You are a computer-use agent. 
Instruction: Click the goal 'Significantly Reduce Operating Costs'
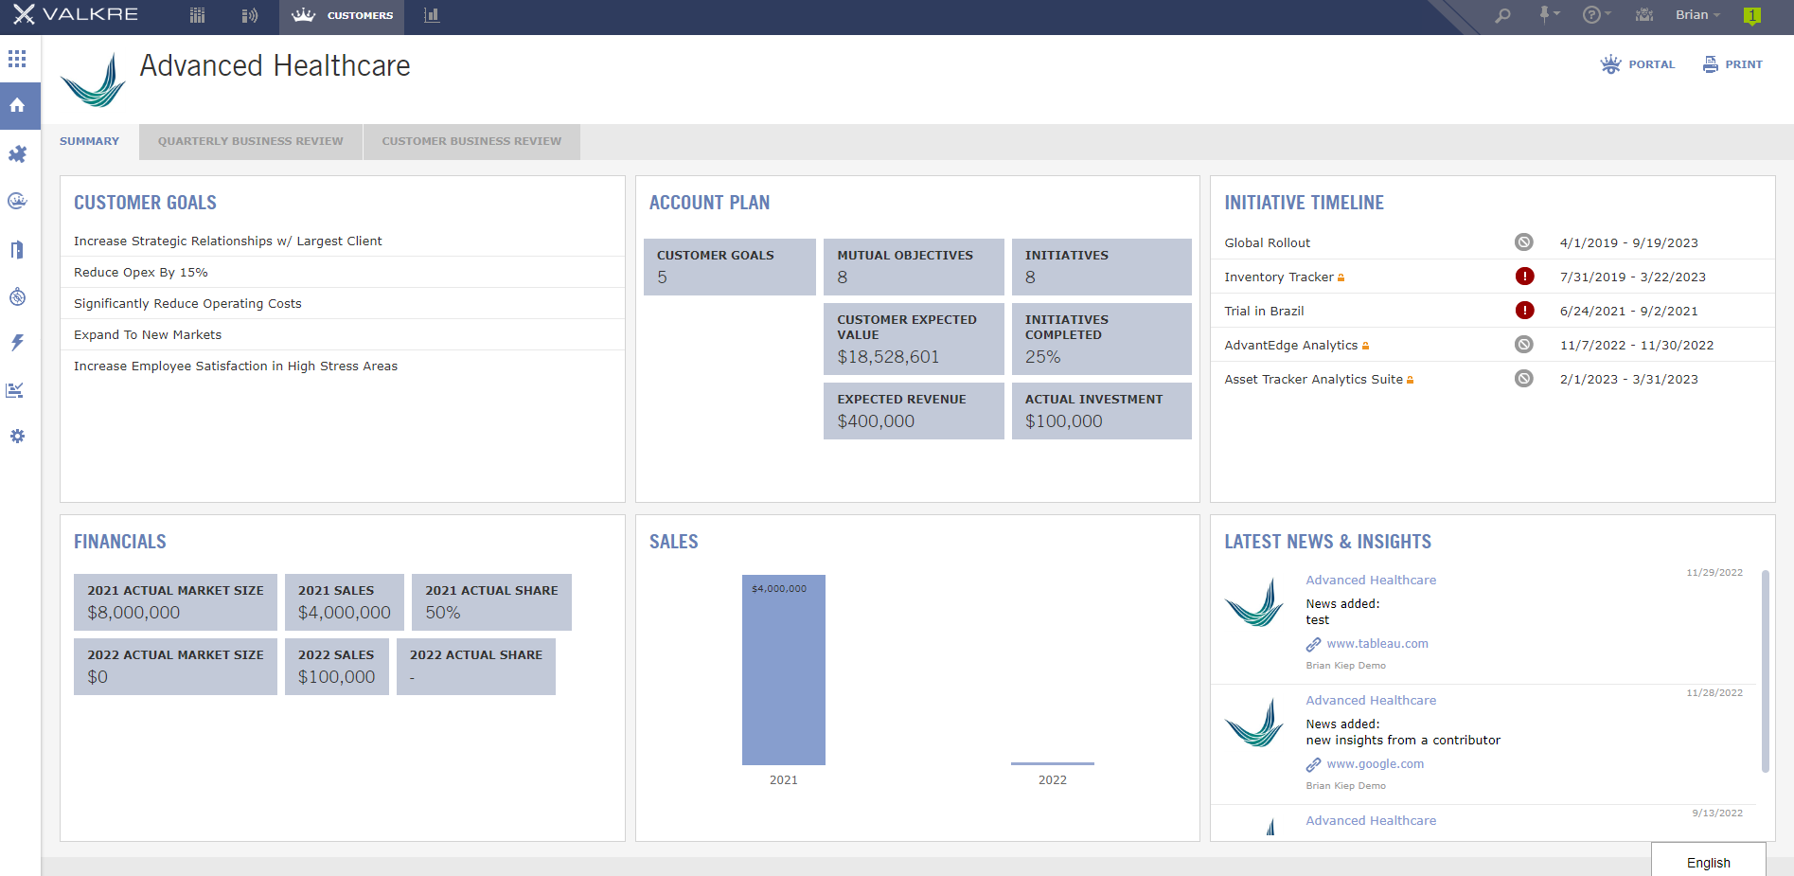click(187, 303)
